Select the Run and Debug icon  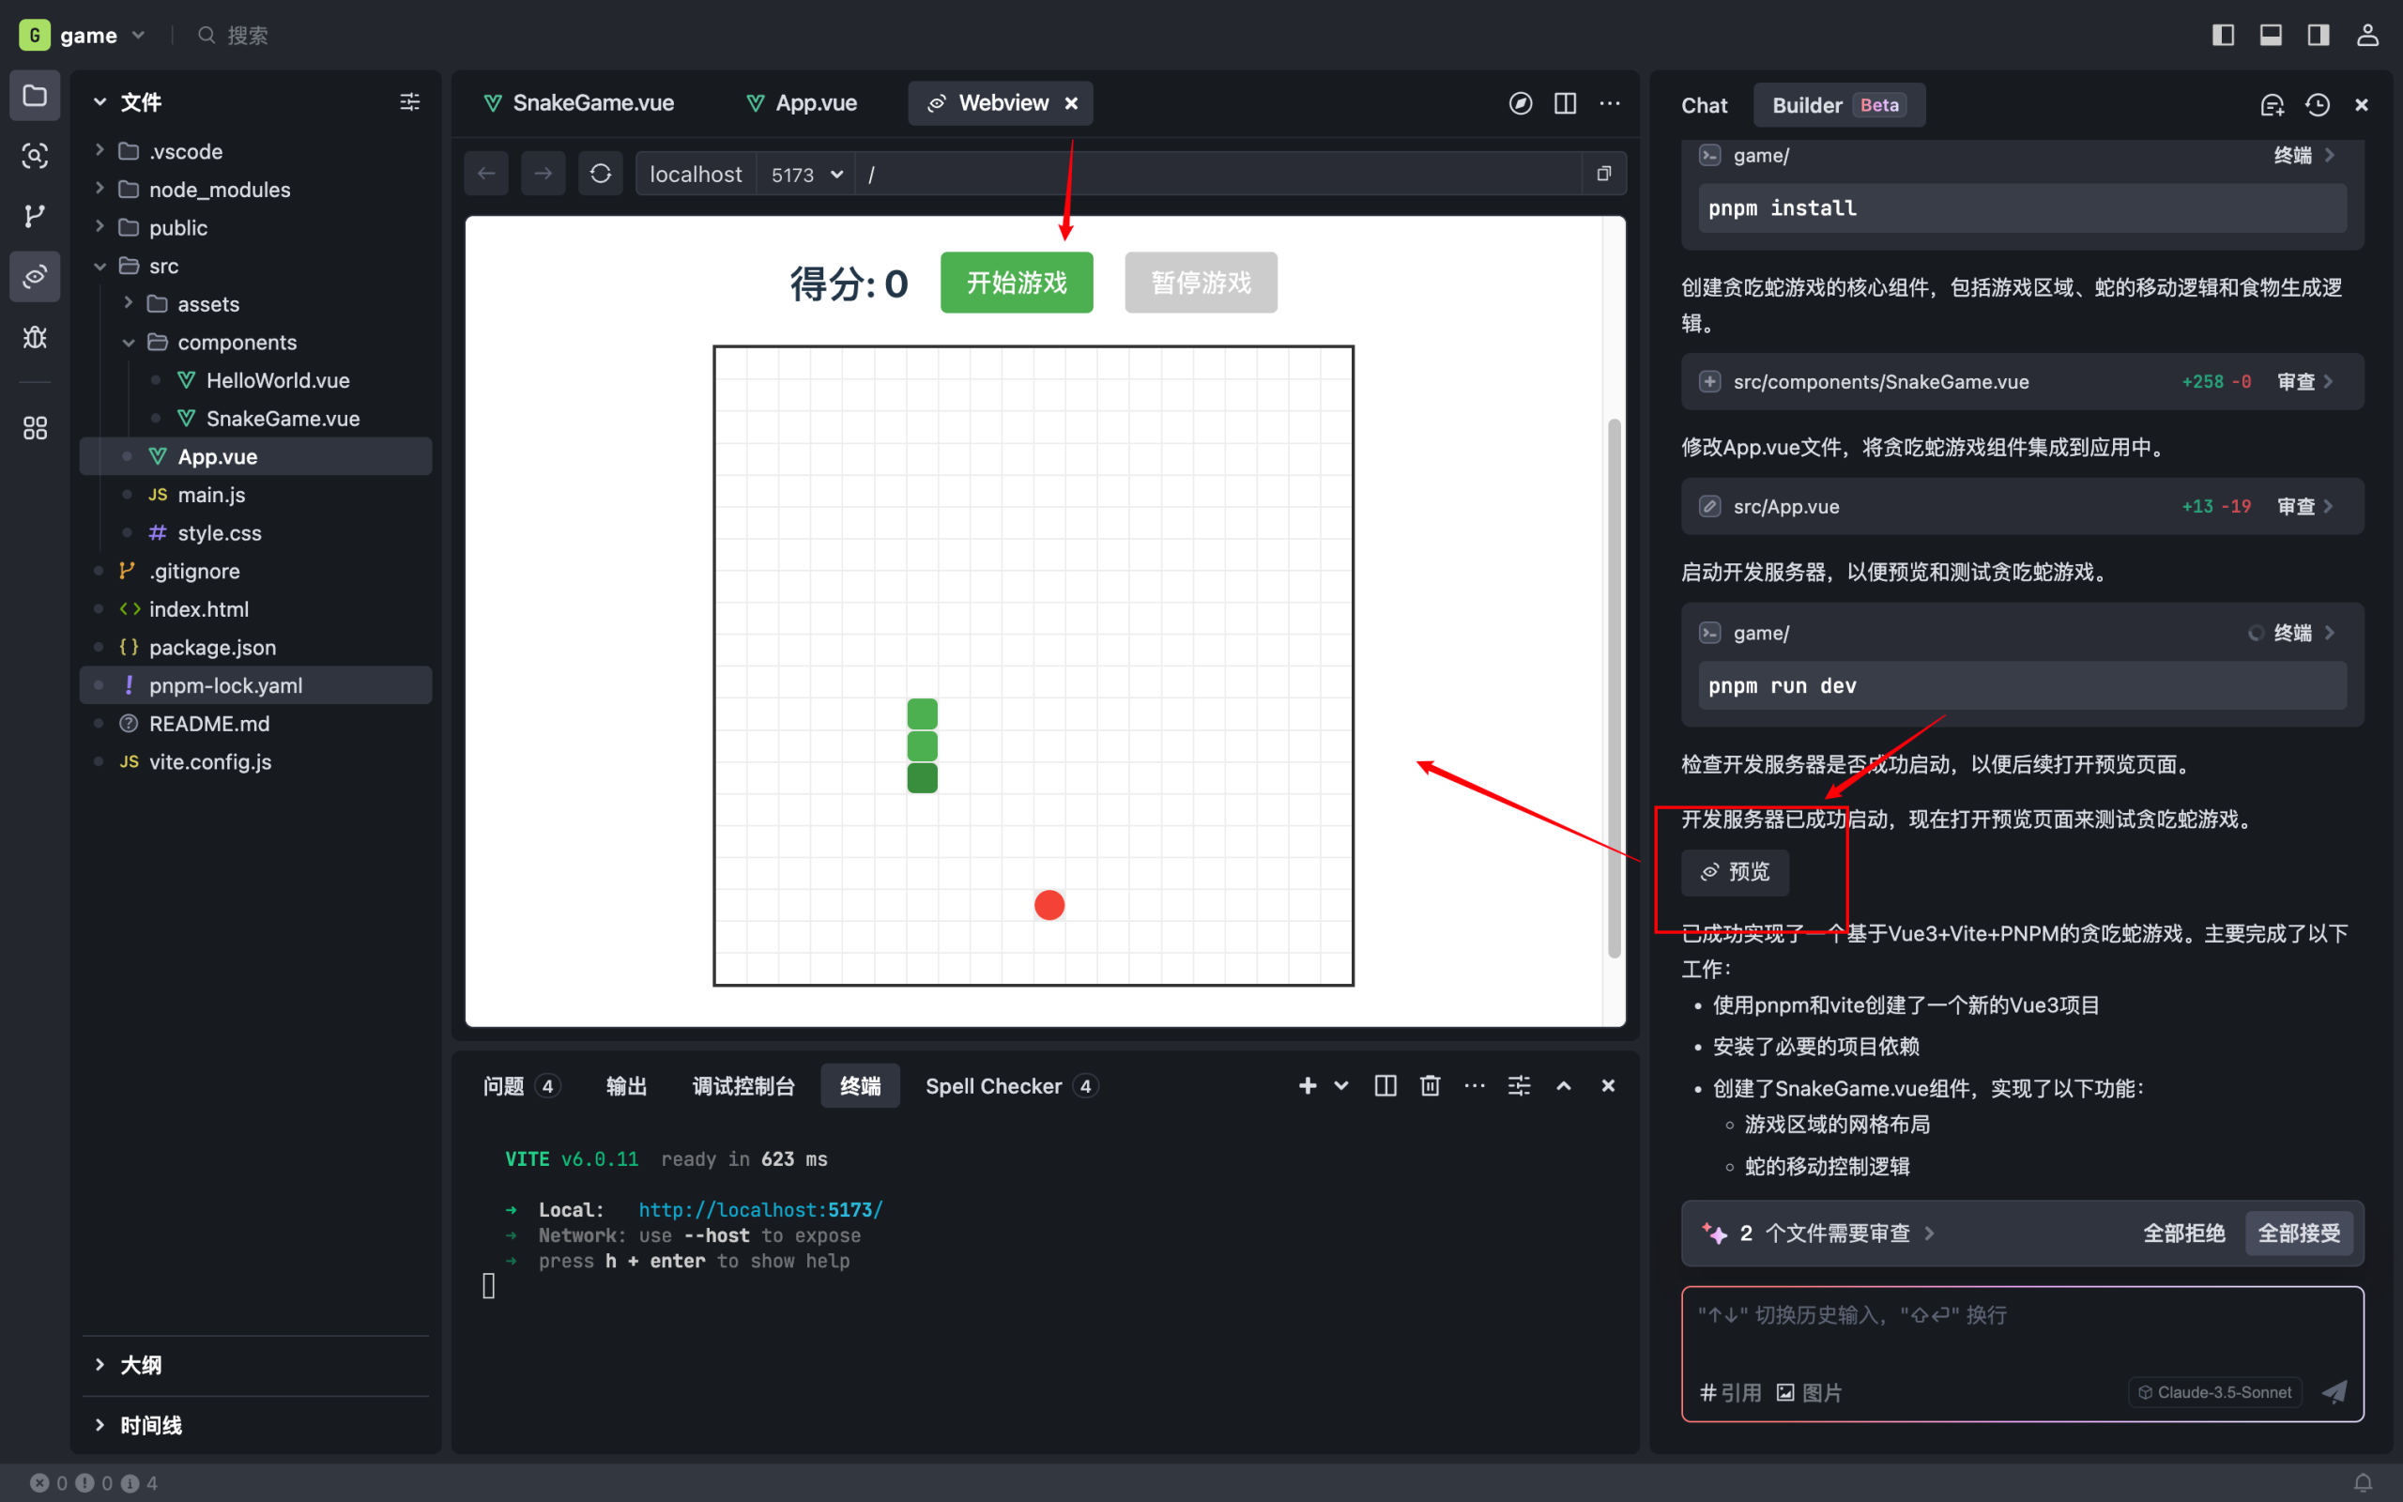tap(35, 337)
